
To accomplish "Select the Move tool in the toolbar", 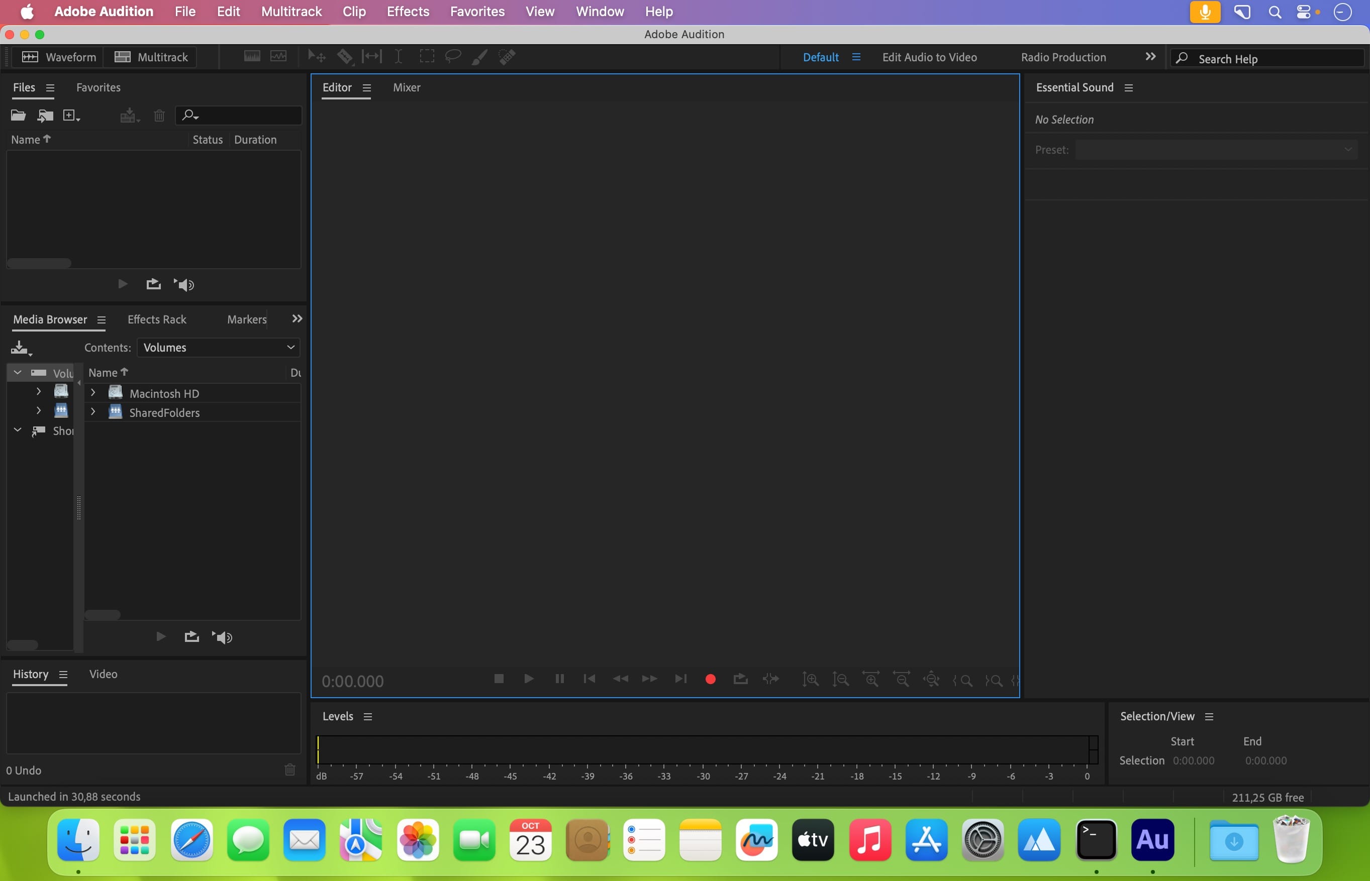I will coord(317,57).
